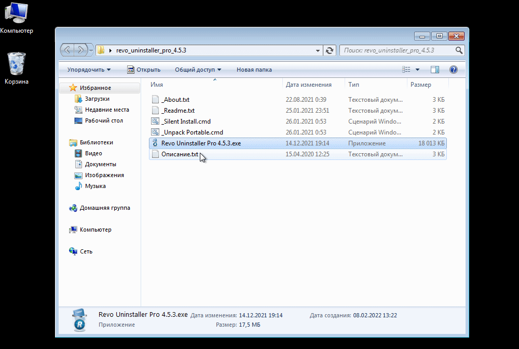Change the view with the view icon
The height and width of the screenshot is (349, 519).
[x=406, y=70]
